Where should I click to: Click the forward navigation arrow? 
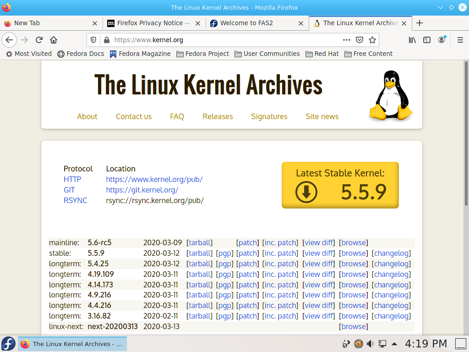click(x=24, y=40)
